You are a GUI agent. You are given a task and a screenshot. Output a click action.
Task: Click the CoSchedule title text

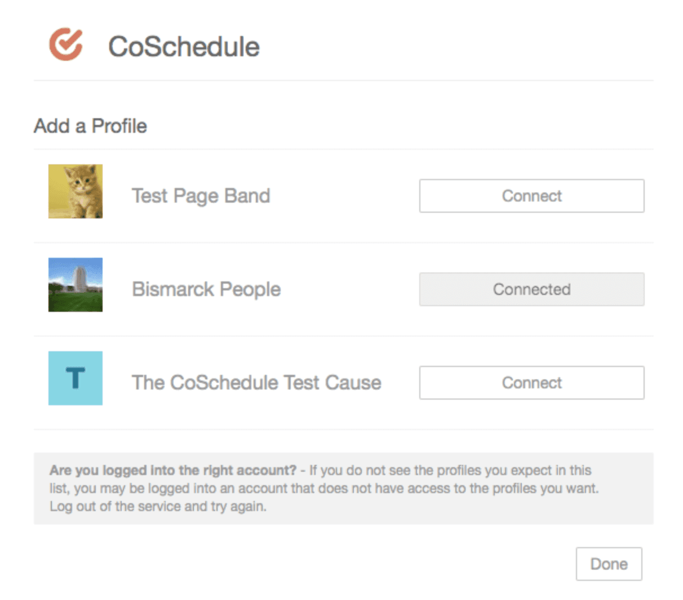click(x=184, y=46)
